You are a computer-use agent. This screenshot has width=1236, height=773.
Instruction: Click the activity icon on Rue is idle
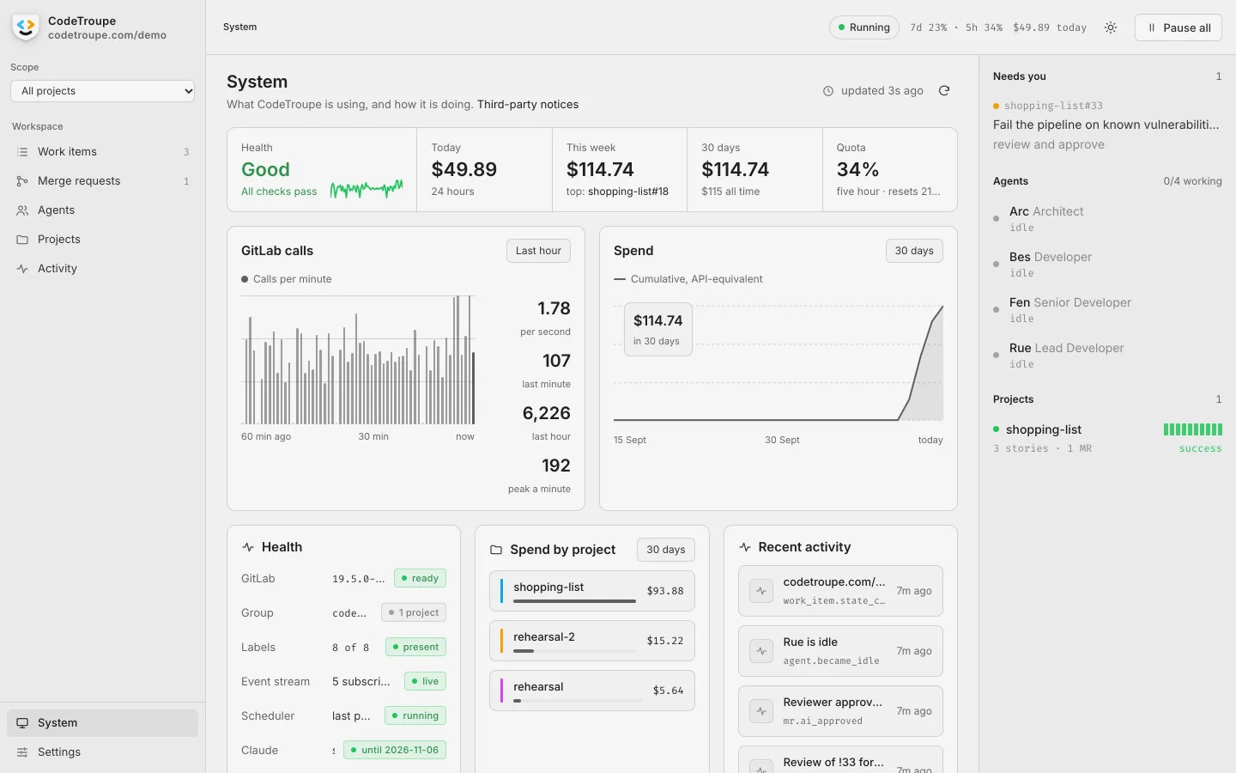(761, 651)
